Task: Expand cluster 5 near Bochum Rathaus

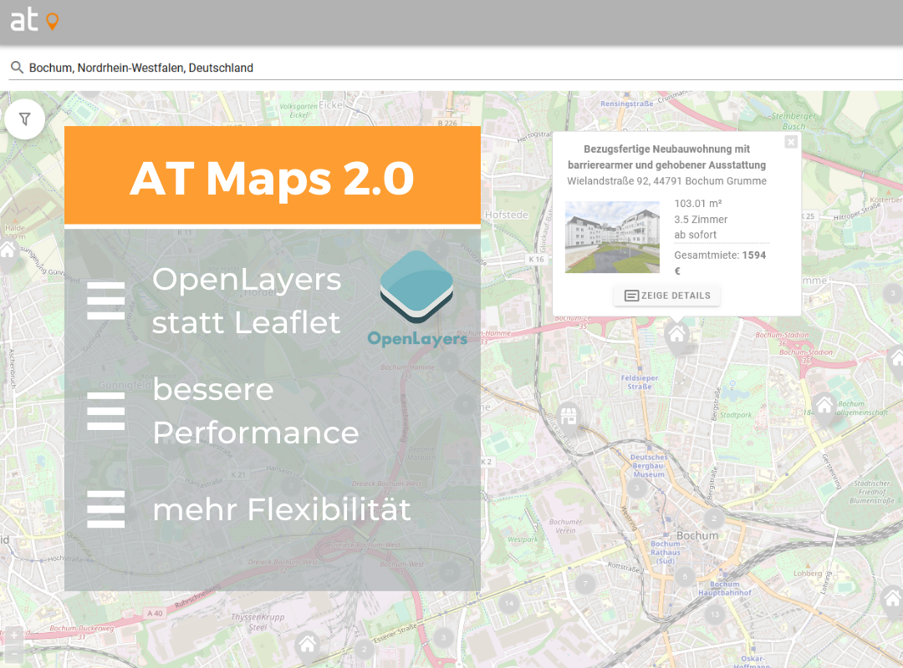Action: (x=685, y=576)
